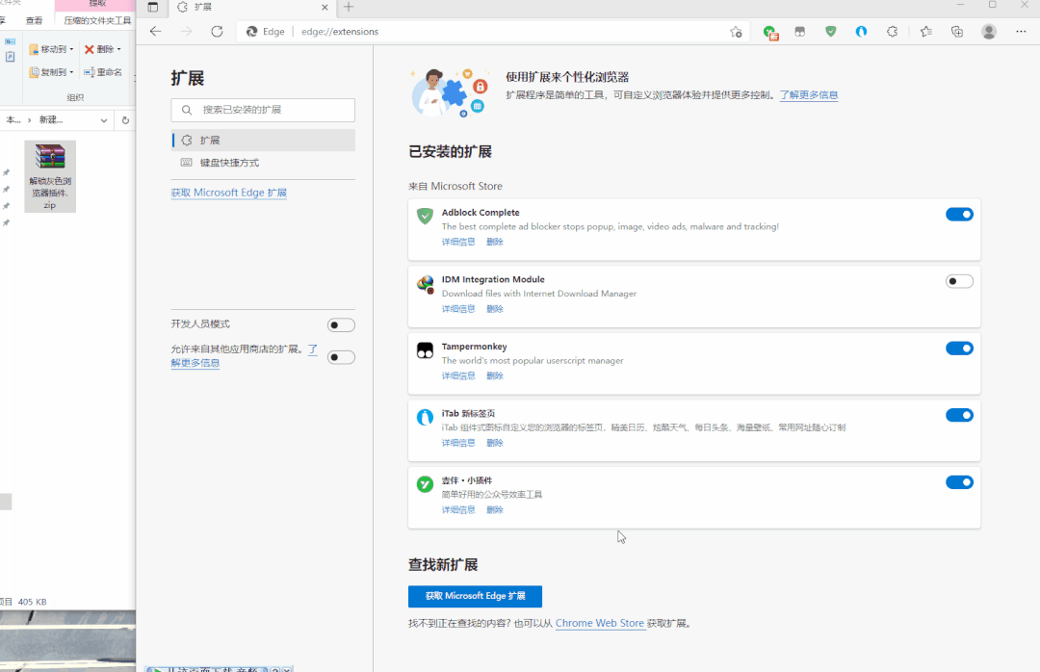The height and width of the screenshot is (672, 1040).
Task: Open Favorites list icon
Action: (926, 31)
